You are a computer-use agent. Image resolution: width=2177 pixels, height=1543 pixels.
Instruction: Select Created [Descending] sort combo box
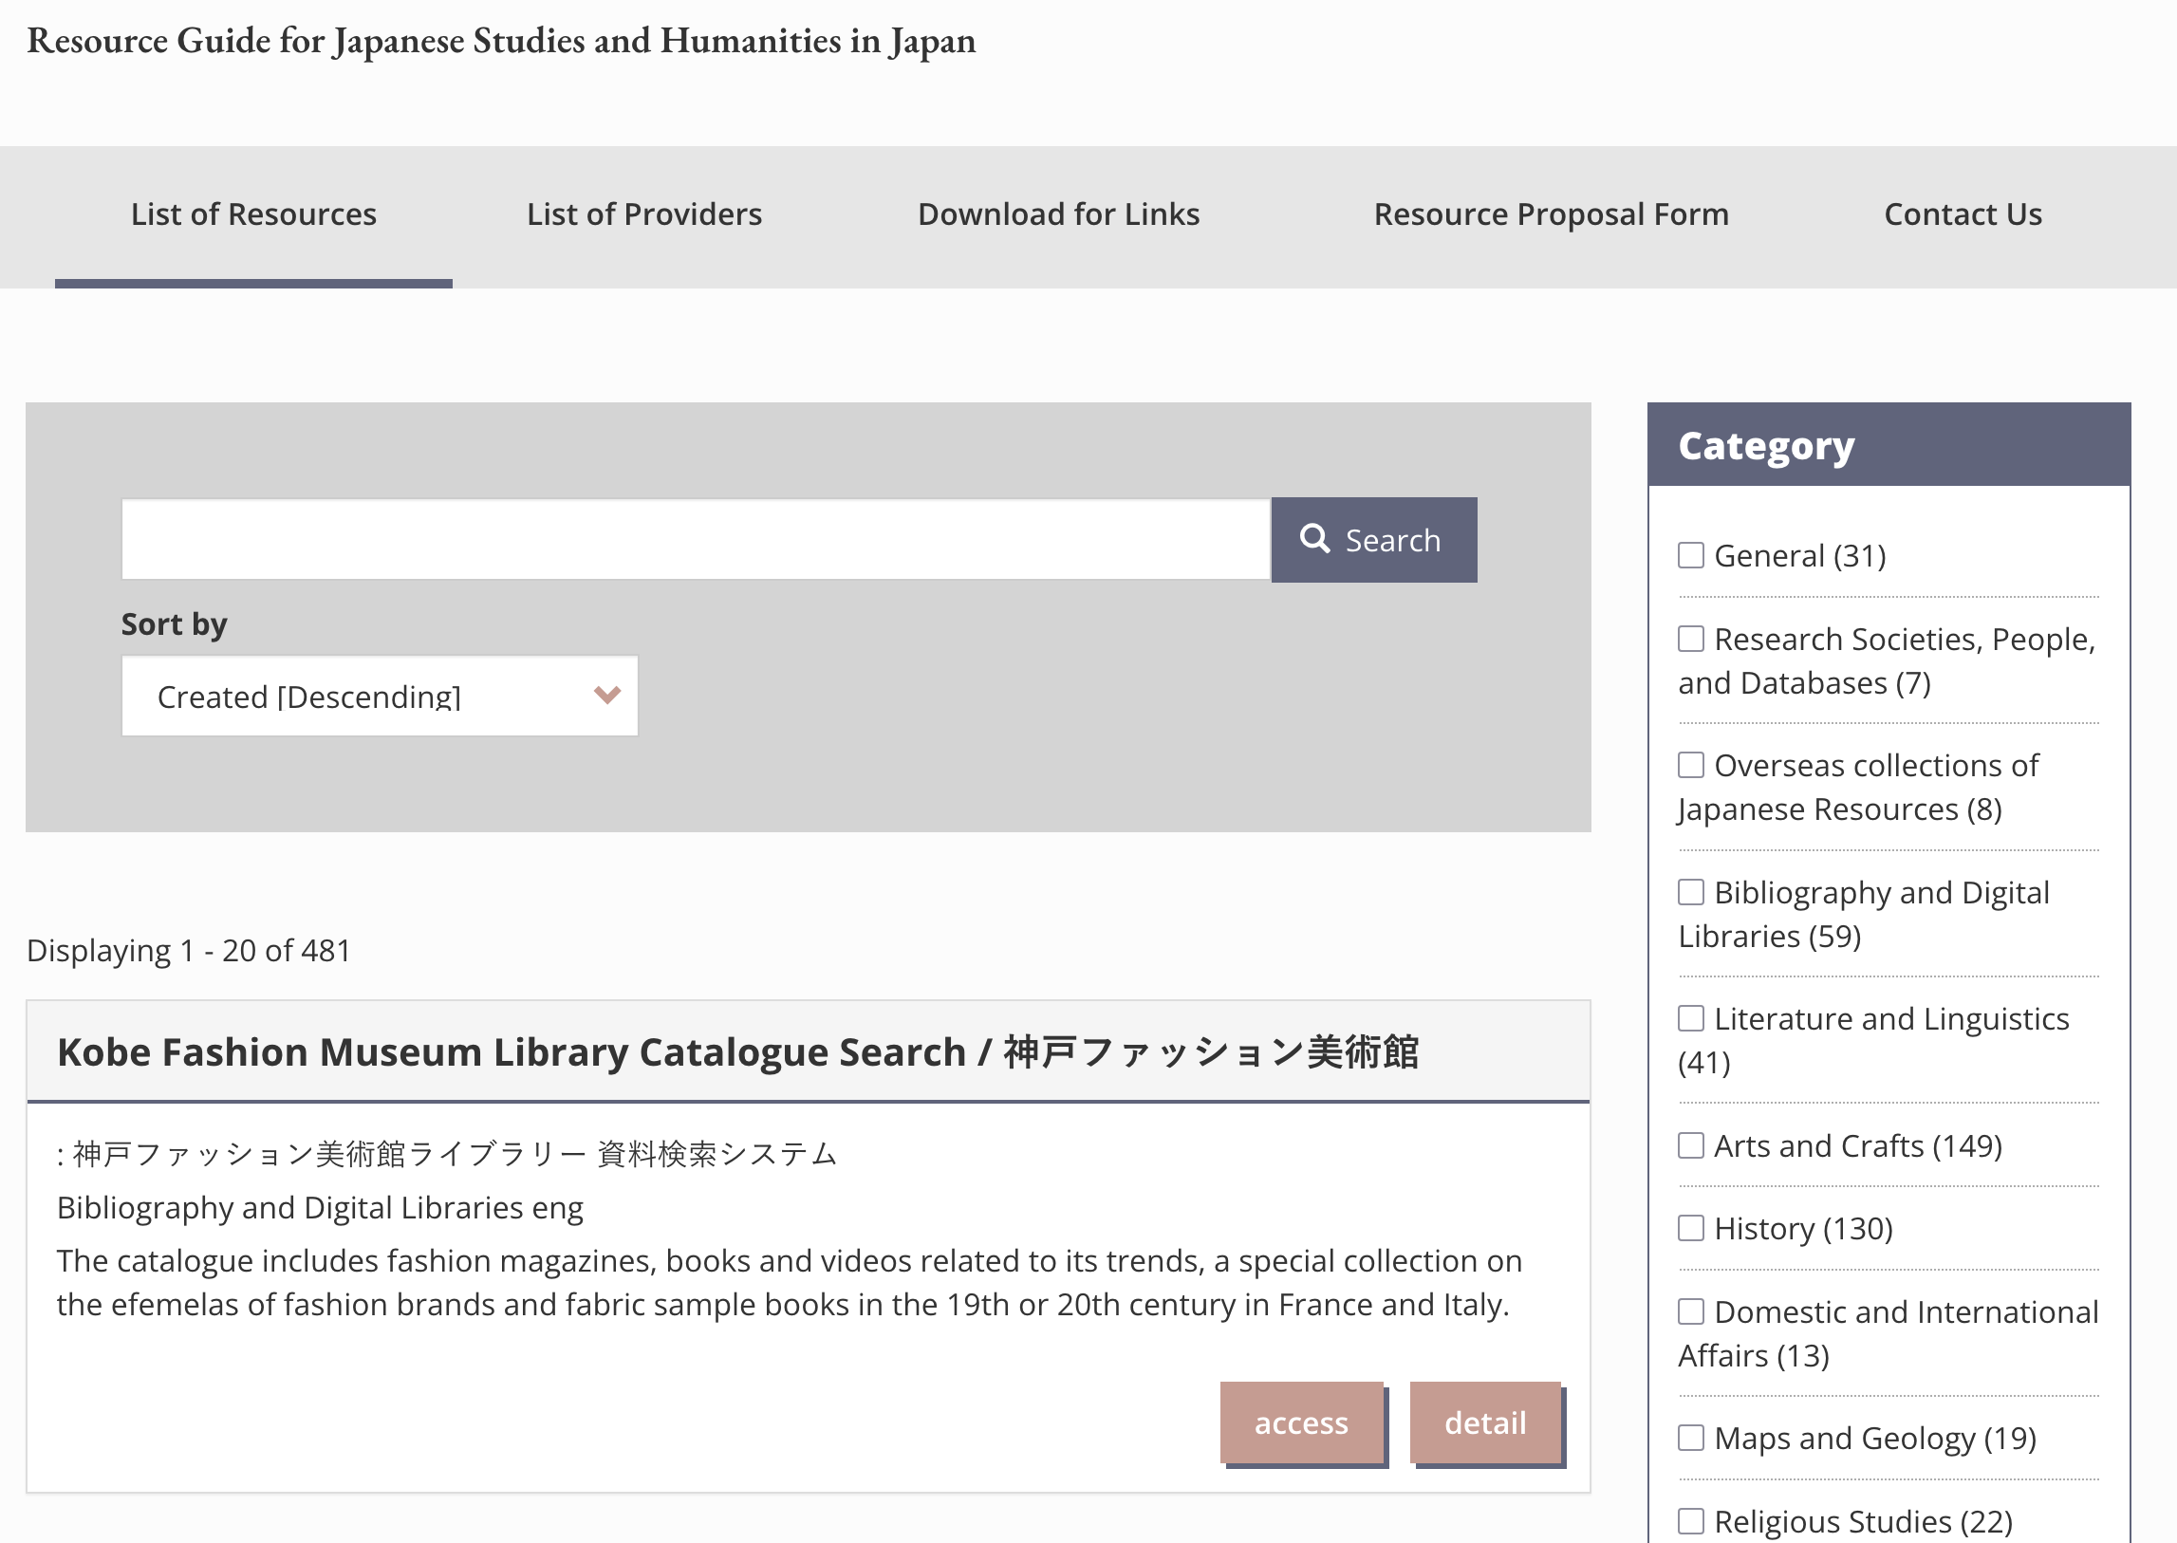click(379, 697)
